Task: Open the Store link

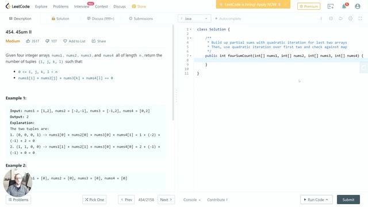Action: 139,6
